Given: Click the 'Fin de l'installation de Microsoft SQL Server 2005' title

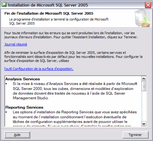Looking at the screenshot, I should click(49, 14).
